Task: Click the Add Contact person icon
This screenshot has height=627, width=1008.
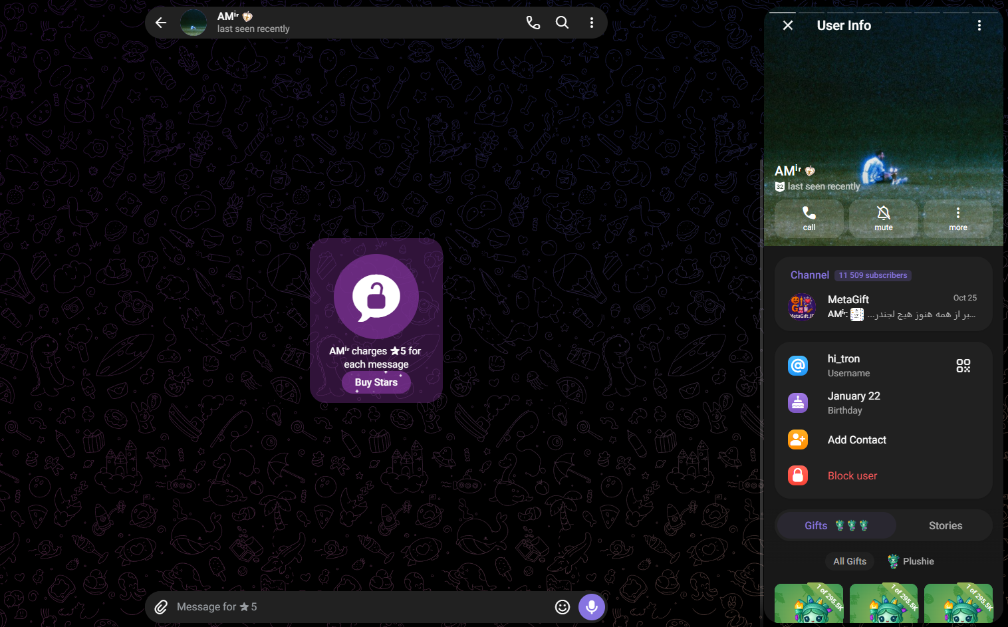Action: pyautogui.click(x=798, y=439)
